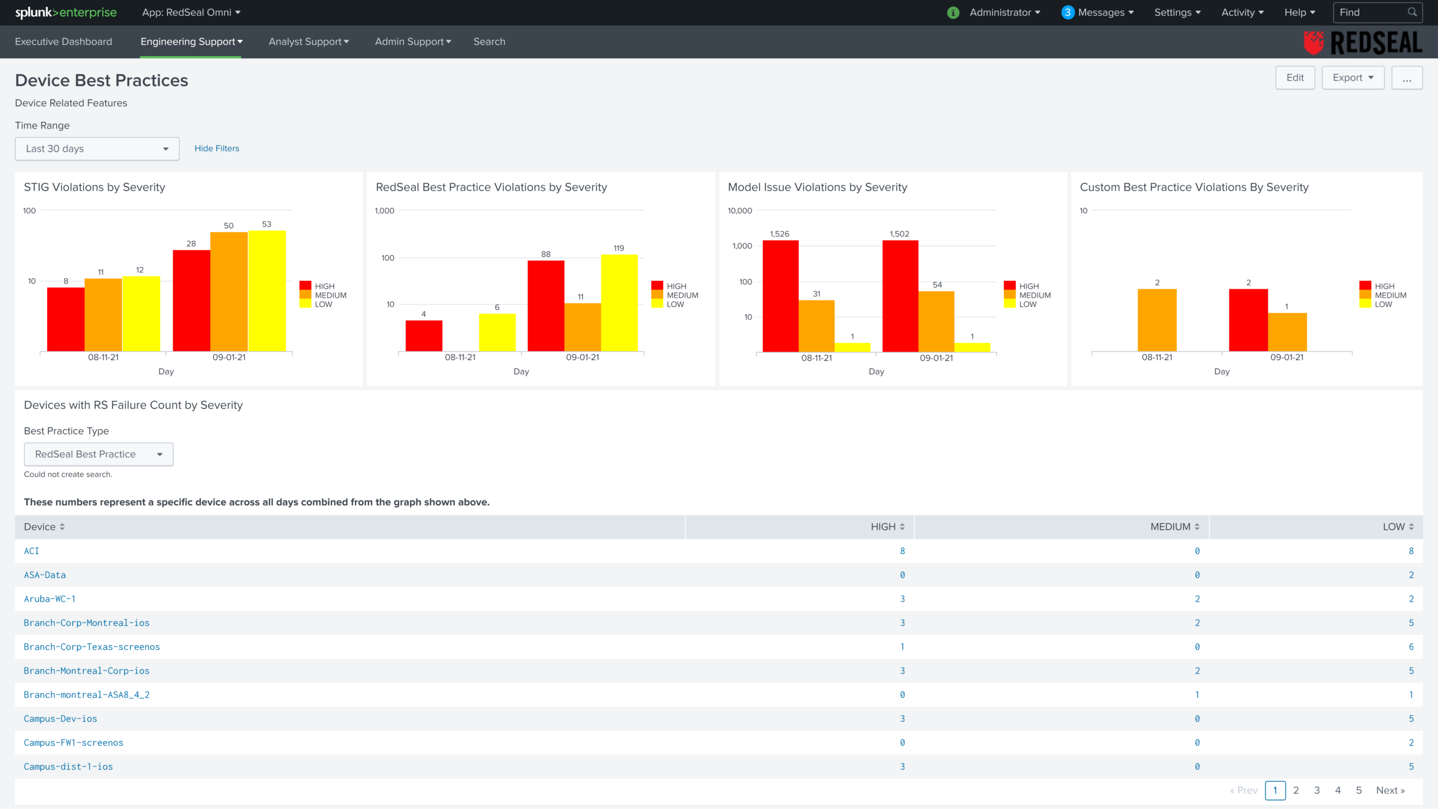Click the Edit button
Screen dimensions: 1438x809
click(1295, 78)
